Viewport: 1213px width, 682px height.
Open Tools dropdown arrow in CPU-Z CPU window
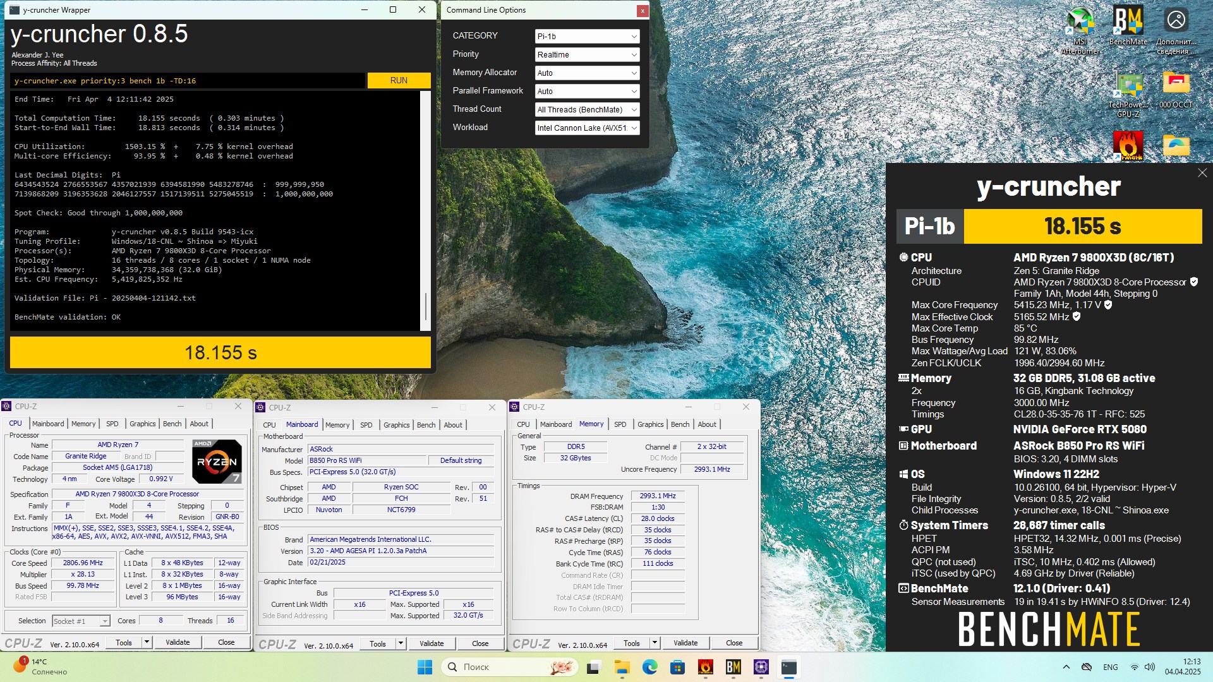tap(147, 642)
